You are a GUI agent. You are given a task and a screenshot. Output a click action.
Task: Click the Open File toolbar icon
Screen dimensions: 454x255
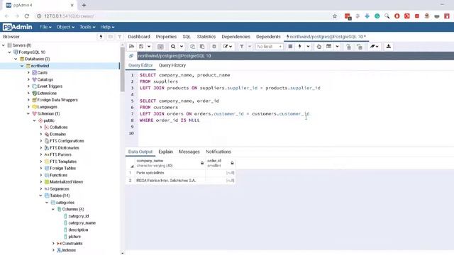[131, 47]
